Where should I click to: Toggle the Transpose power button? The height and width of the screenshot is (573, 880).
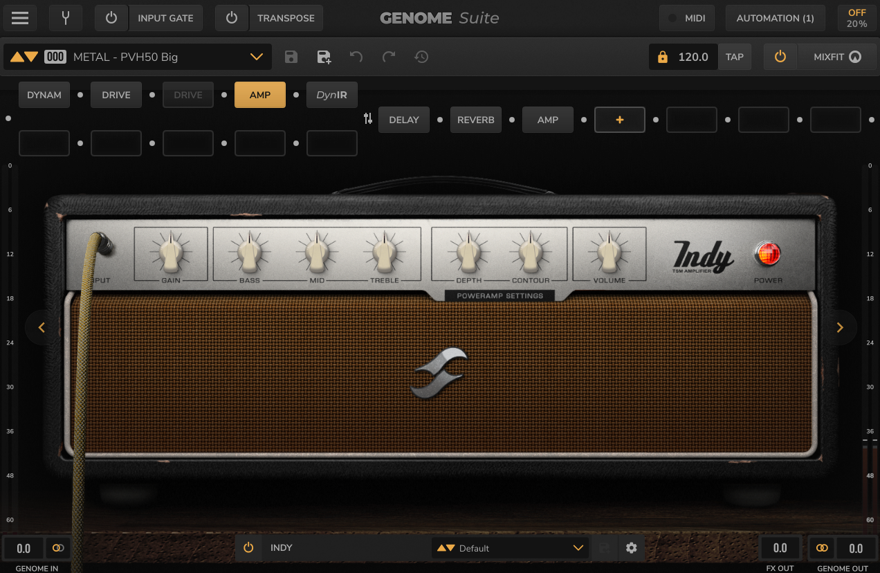click(x=232, y=18)
